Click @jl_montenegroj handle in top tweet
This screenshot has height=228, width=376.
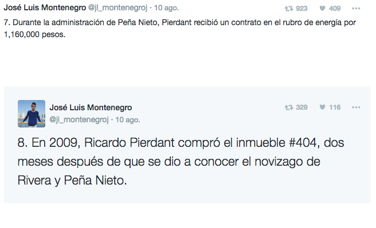117,8
